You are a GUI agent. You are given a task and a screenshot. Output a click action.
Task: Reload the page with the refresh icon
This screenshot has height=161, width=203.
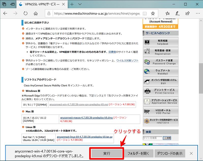(x=25, y=13)
